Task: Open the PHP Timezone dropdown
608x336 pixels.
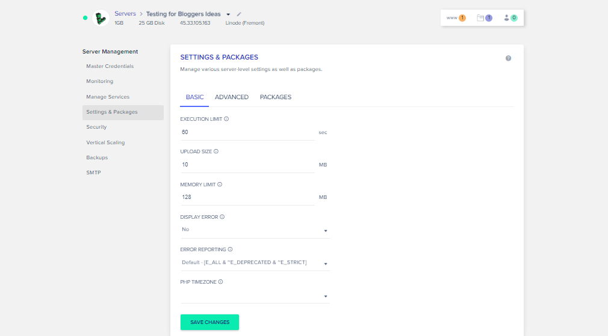Action: click(255, 296)
